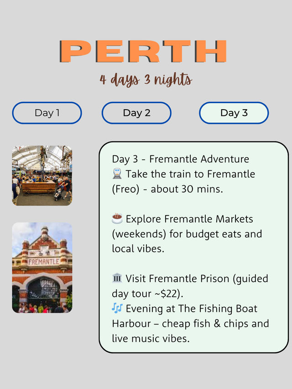
Task: Click the food bowl emoji icon
Action: (117, 219)
